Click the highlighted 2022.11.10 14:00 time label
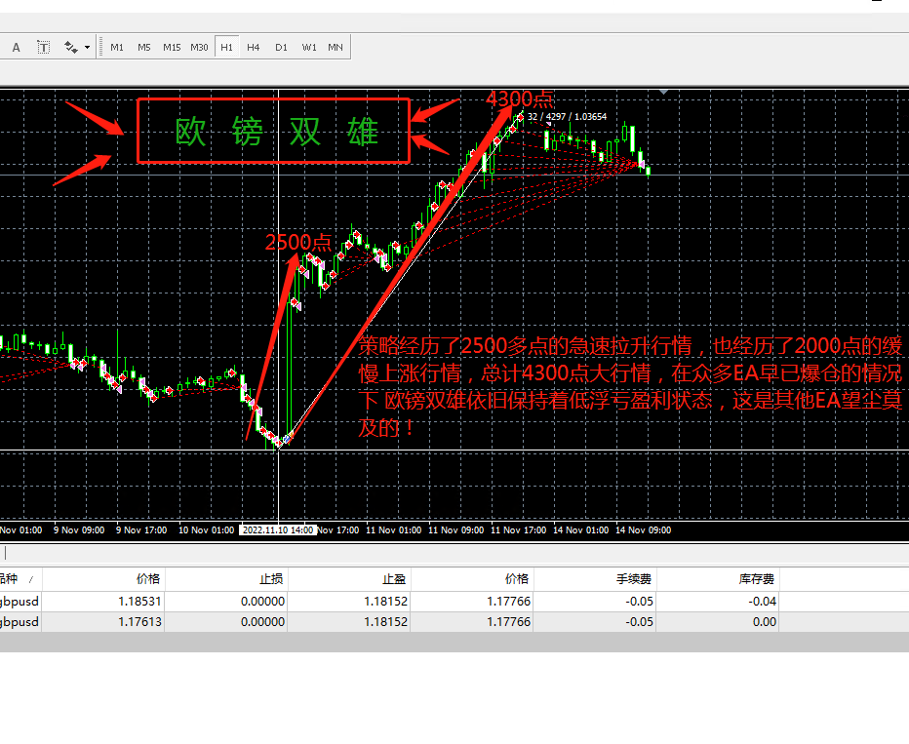This screenshot has height=744, width=909. click(278, 530)
